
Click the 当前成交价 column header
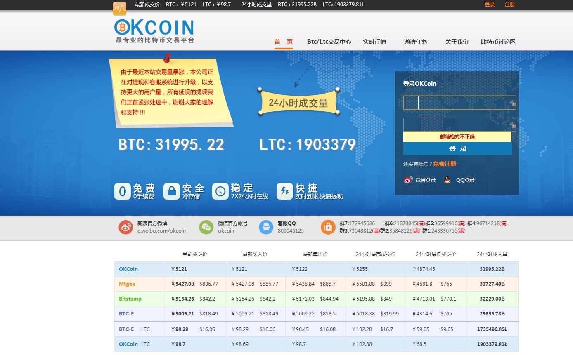point(195,254)
